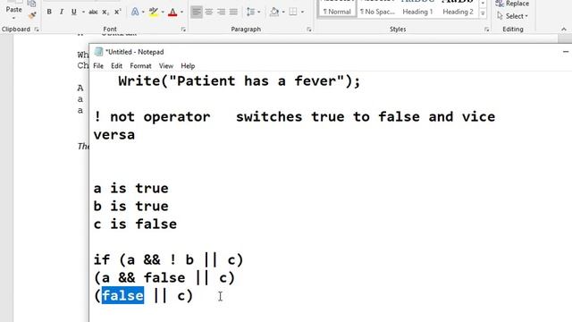Open Styles pane dialog launcher
The image size is (572, 322).
[486, 30]
